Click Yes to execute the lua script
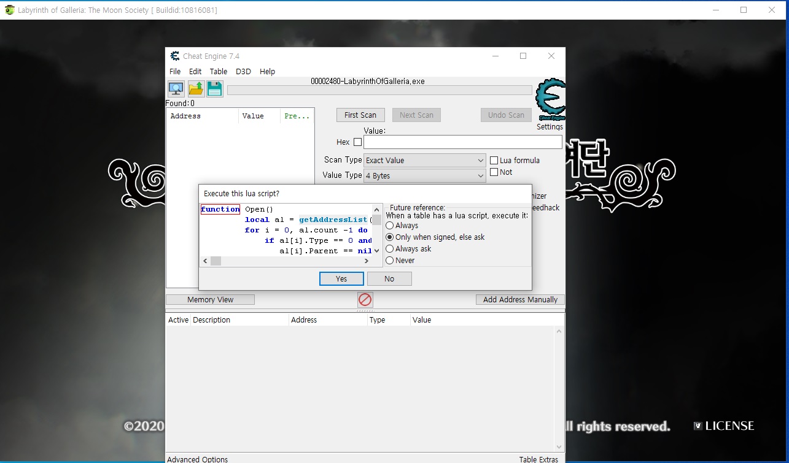789x463 pixels. point(341,278)
